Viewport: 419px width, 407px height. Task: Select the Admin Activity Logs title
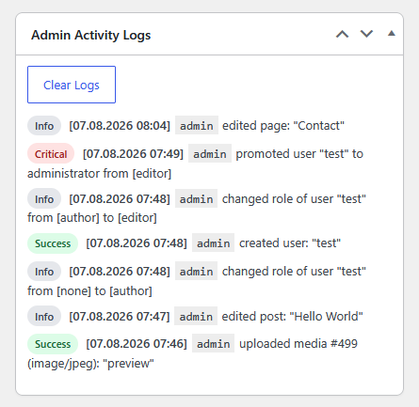coord(91,35)
